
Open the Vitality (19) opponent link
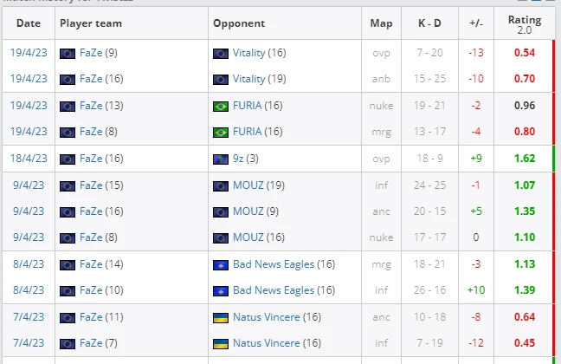pyautogui.click(x=249, y=79)
